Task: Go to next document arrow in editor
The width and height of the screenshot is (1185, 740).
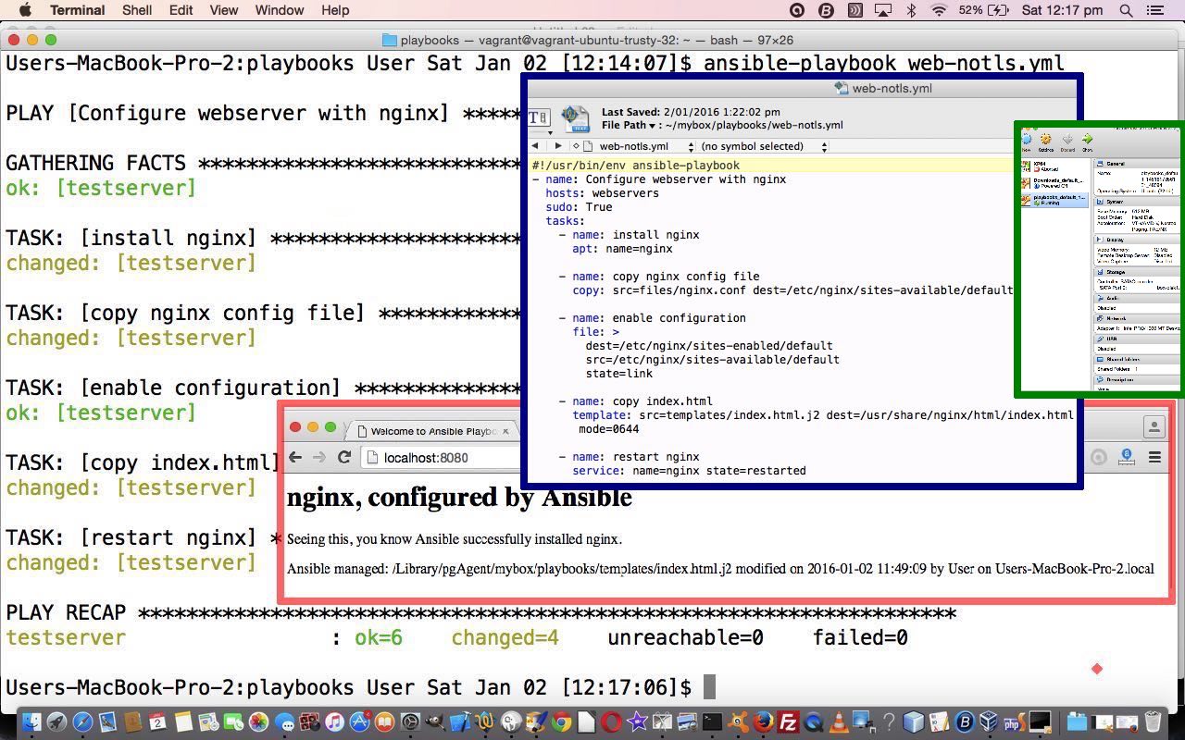Action: [557, 146]
